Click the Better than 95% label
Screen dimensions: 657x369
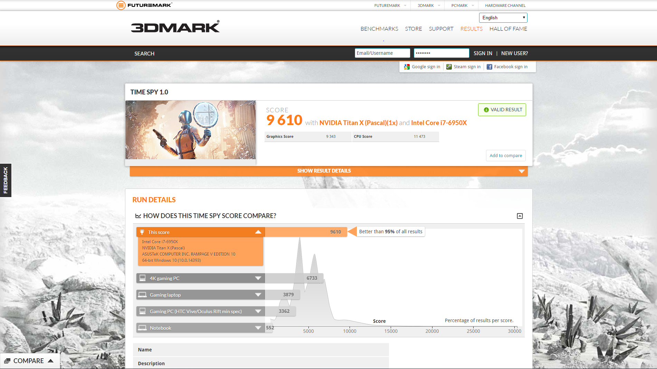(391, 232)
